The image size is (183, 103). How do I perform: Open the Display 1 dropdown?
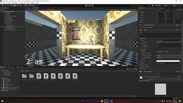[29, 10]
